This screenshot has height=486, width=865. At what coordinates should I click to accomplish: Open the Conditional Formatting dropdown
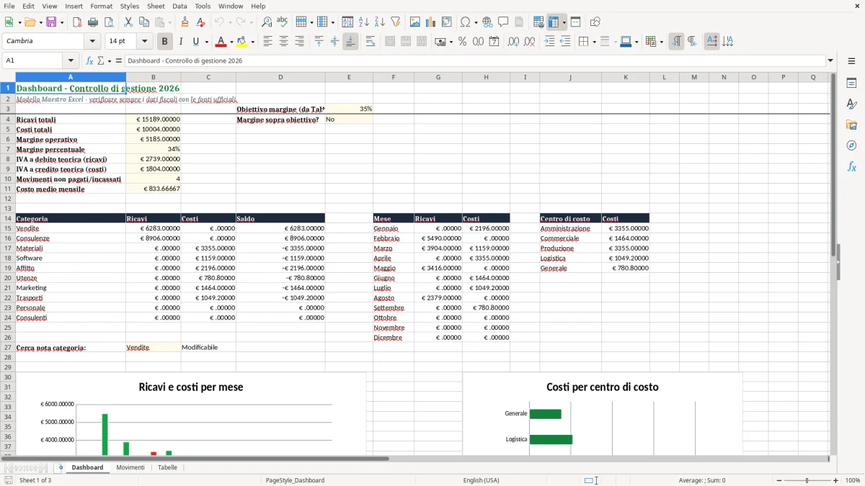click(662, 42)
